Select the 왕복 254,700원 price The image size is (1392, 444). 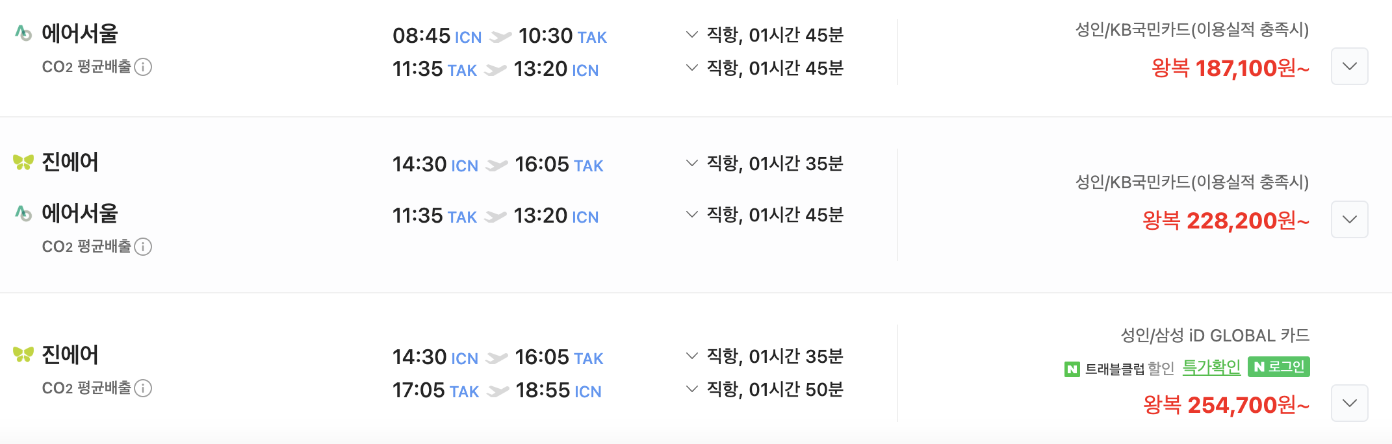(x=1226, y=405)
